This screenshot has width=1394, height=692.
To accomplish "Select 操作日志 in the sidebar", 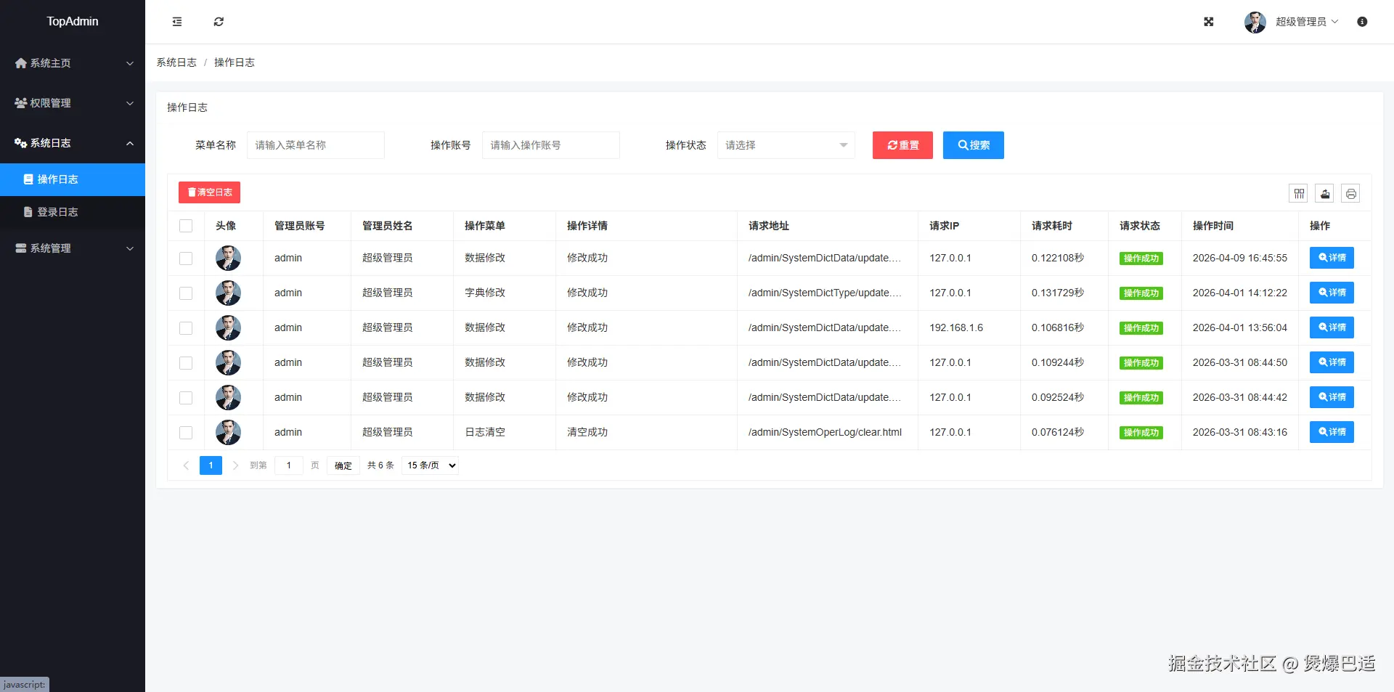I will coord(73,179).
